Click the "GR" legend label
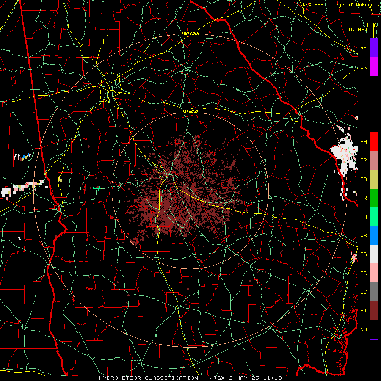This screenshot has width=381, height=381. [x=363, y=160]
